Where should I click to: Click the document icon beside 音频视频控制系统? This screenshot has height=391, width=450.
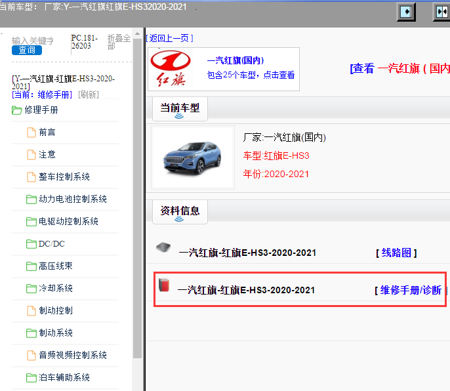click(x=31, y=356)
